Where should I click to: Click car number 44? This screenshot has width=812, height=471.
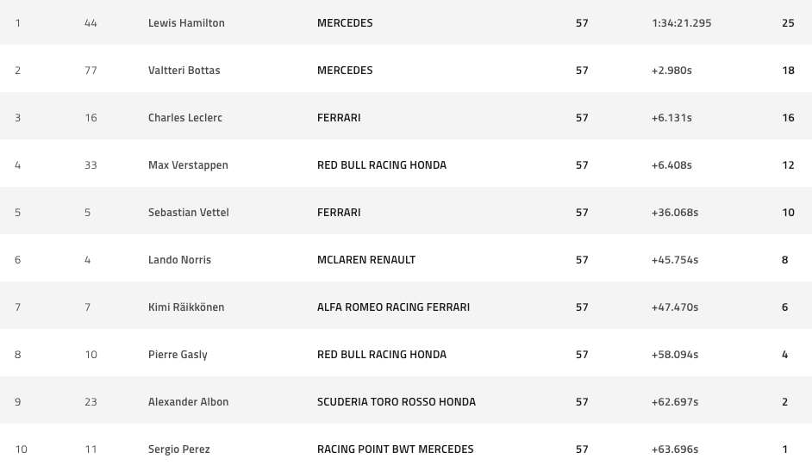tap(91, 22)
